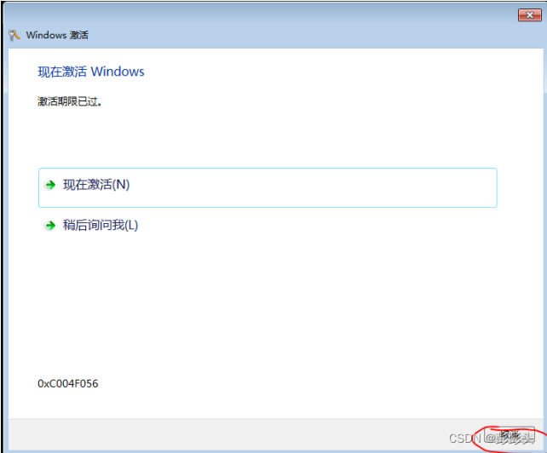The height and width of the screenshot is (453, 547).
Task: Click the 现在激活 Windows heading
Action: click(91, 72)
